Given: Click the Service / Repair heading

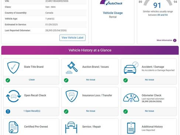Looking at the screenshot, I should (91, 127).
